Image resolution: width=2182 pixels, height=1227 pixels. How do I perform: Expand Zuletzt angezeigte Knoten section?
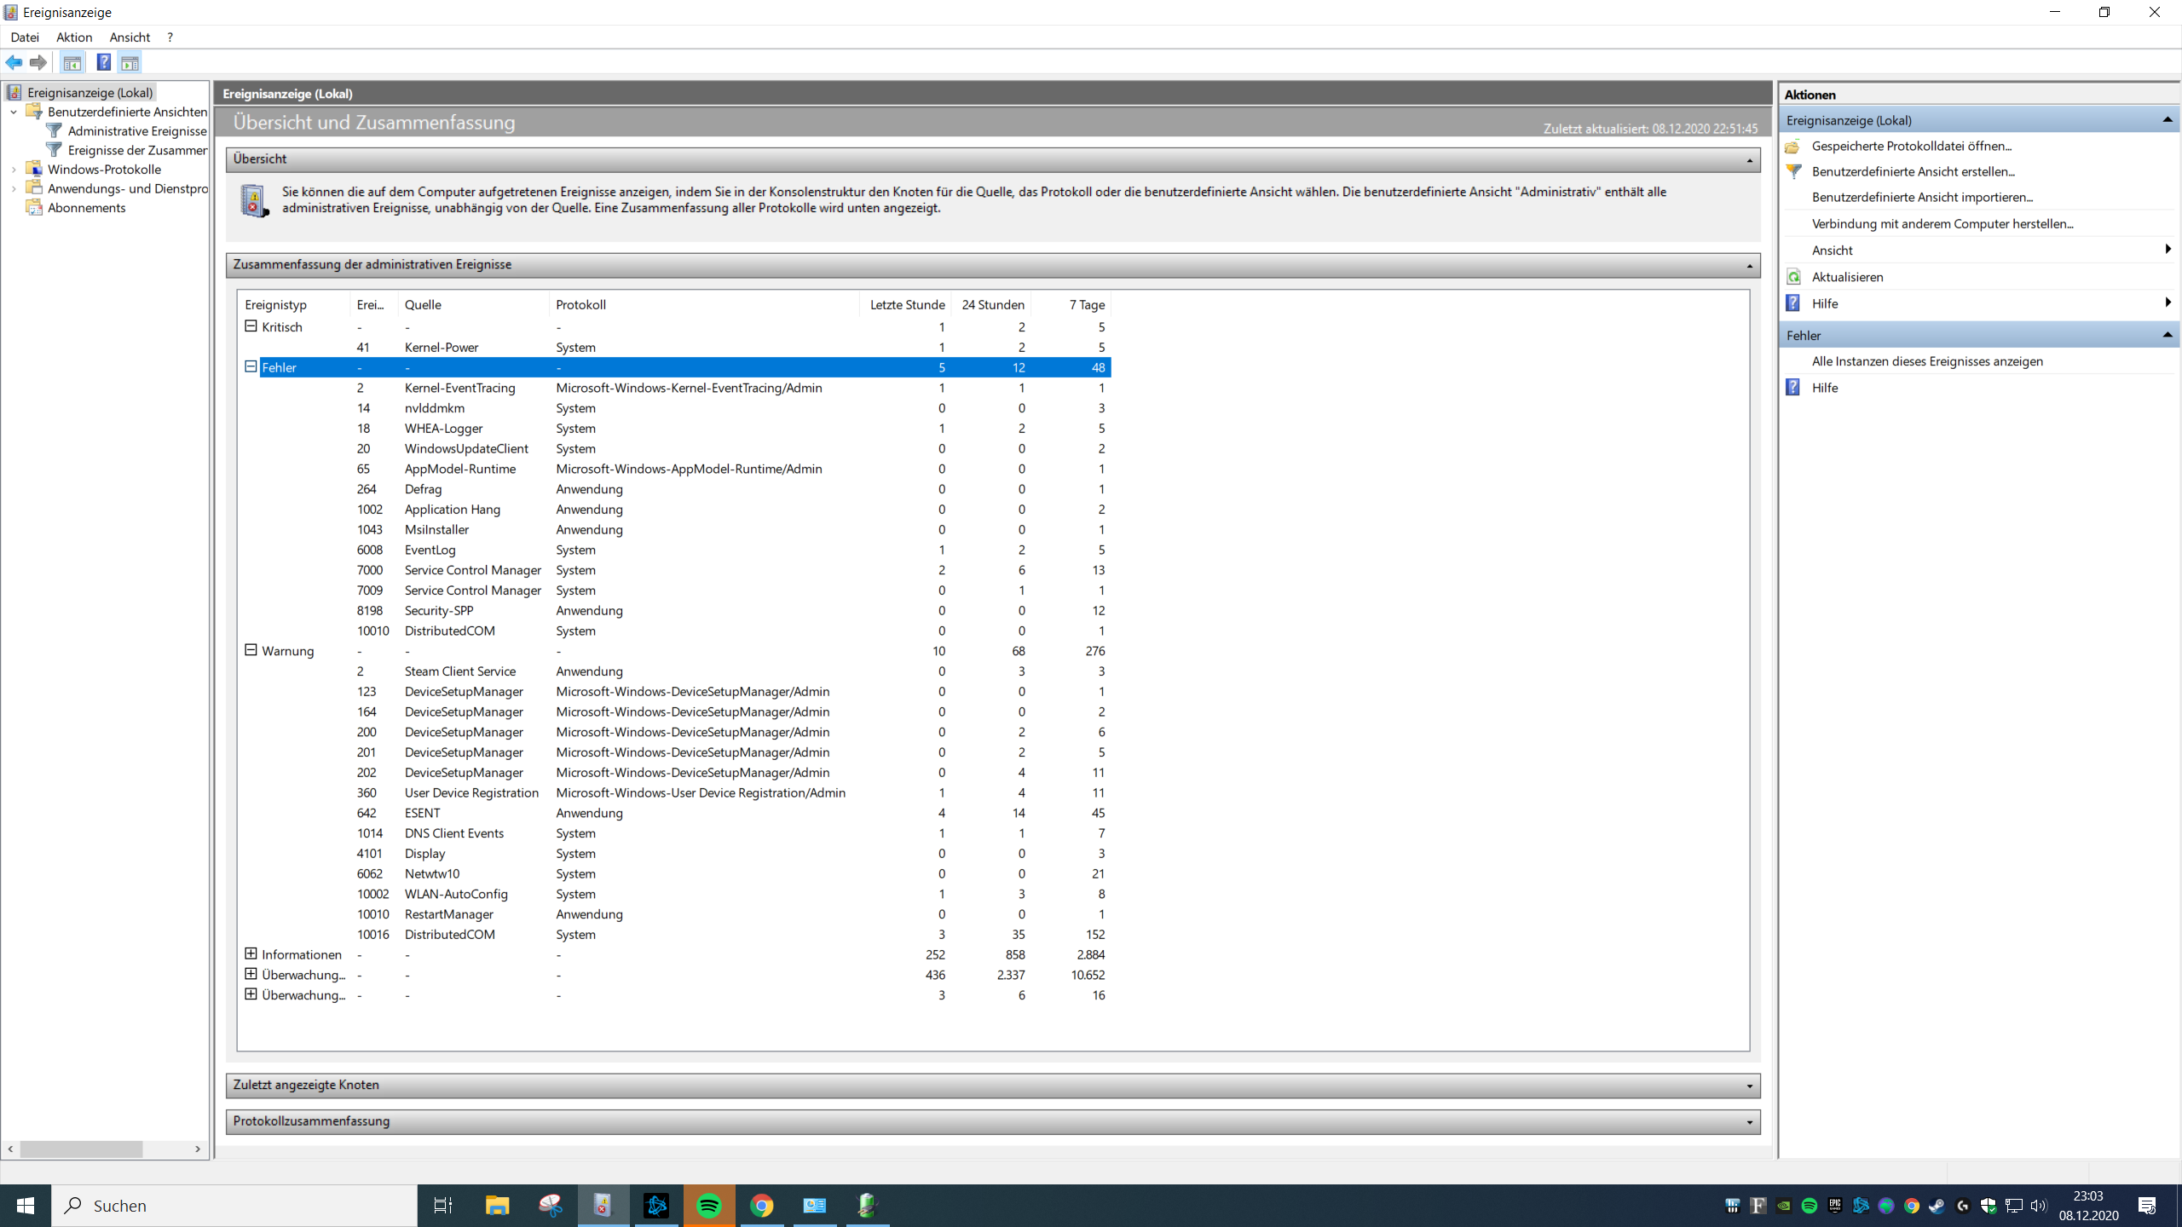[x=1749, y=1086]
